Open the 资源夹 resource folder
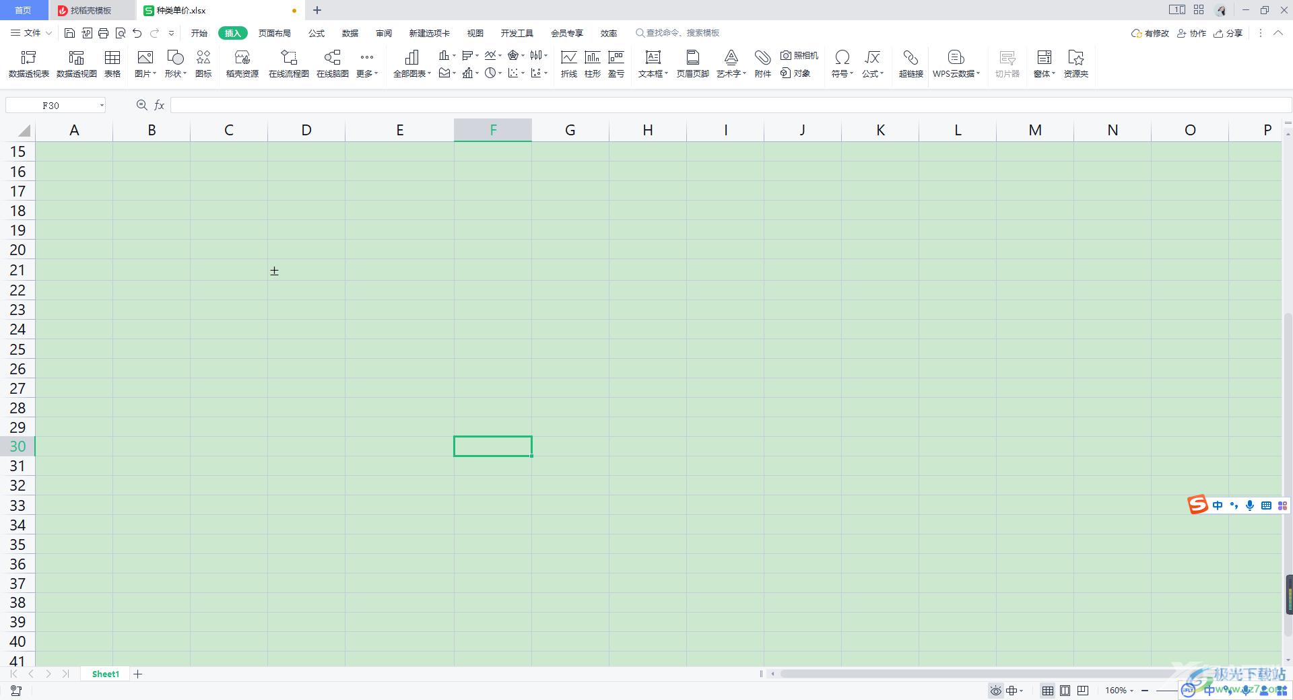This screenshot has width=1293, height=700. click(1076, 64)
